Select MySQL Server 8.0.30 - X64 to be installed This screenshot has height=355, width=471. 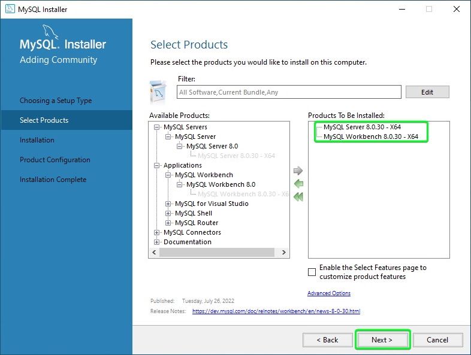point(362,128)
